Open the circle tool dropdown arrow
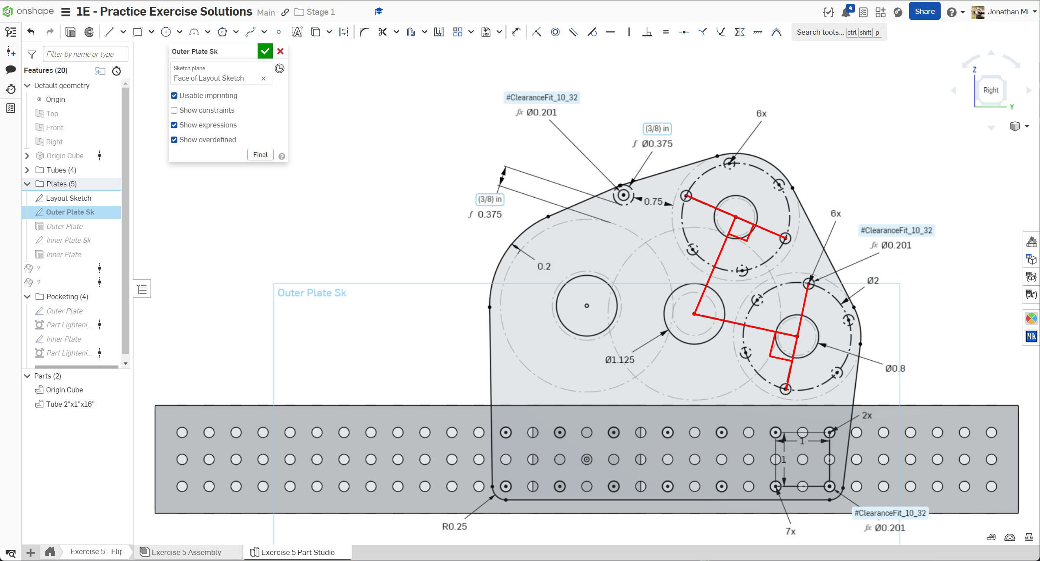Image resolution: width=1040 pixels, height=561 pixels. (x=180, y=32)
